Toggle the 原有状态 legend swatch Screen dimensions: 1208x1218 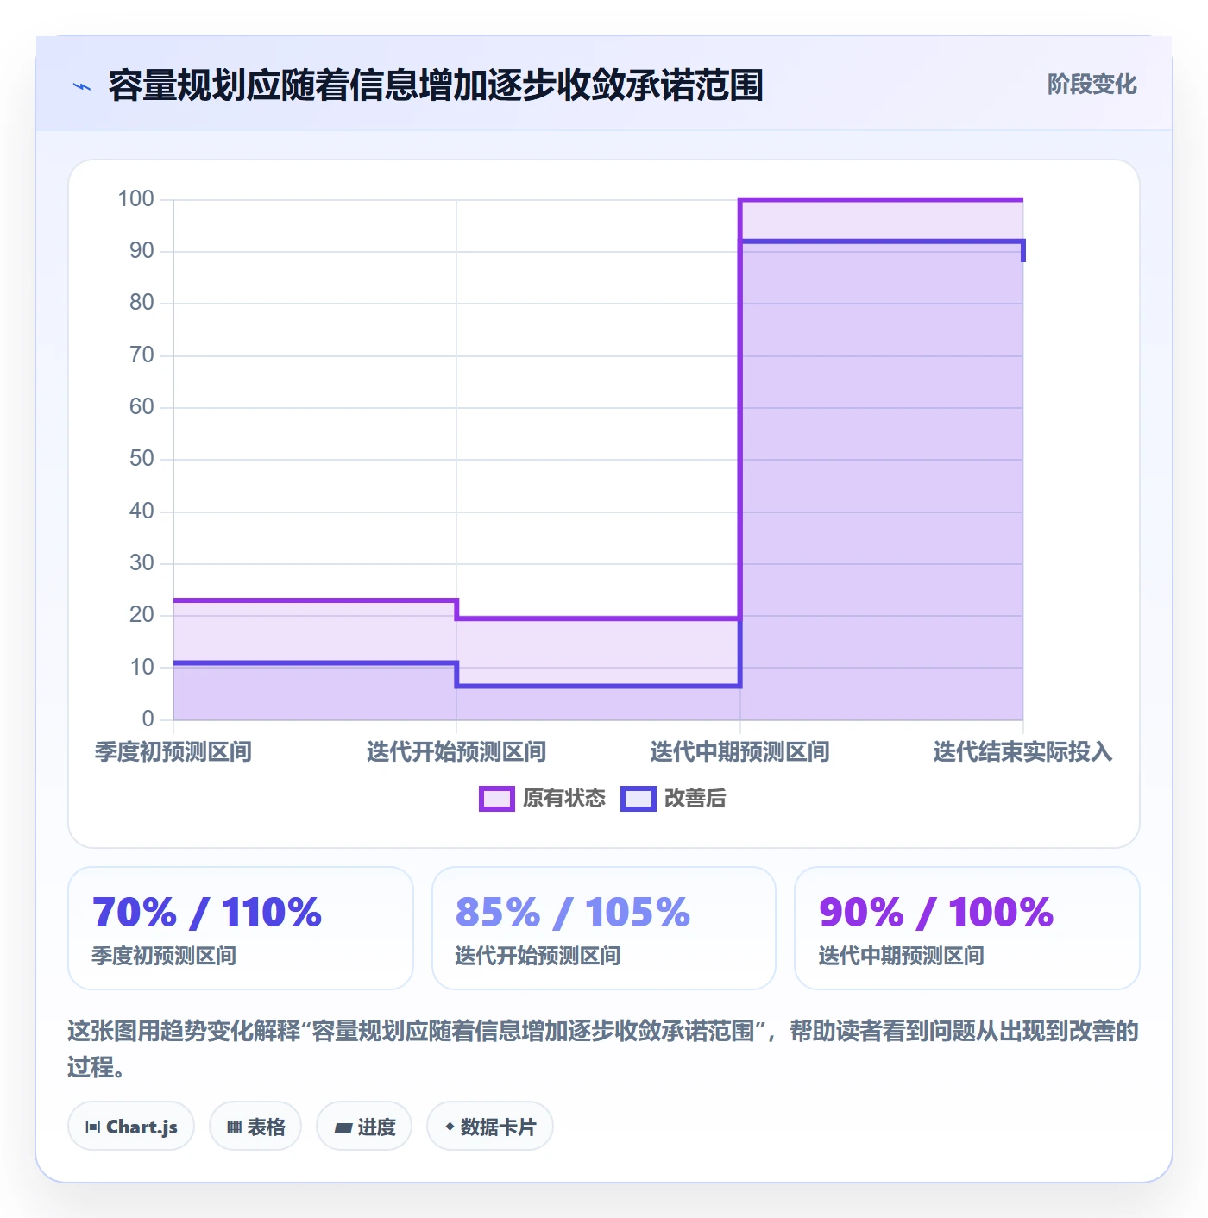click(496, 799)
